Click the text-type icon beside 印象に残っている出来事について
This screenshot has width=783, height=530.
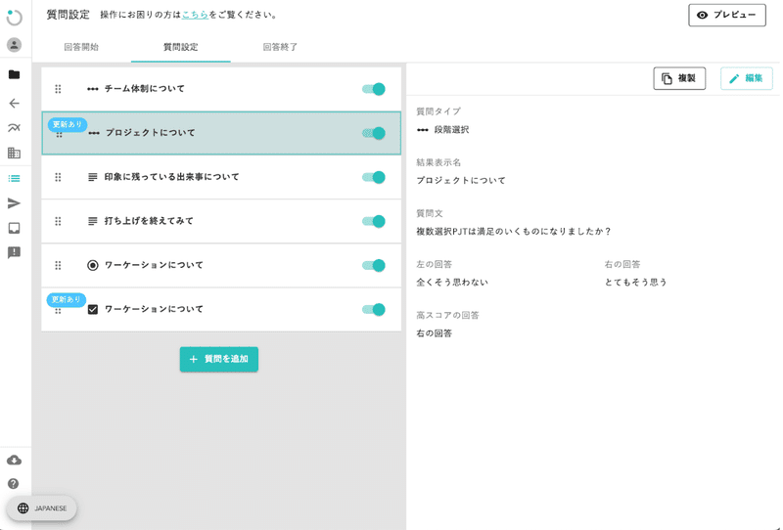tap(92, 177)
